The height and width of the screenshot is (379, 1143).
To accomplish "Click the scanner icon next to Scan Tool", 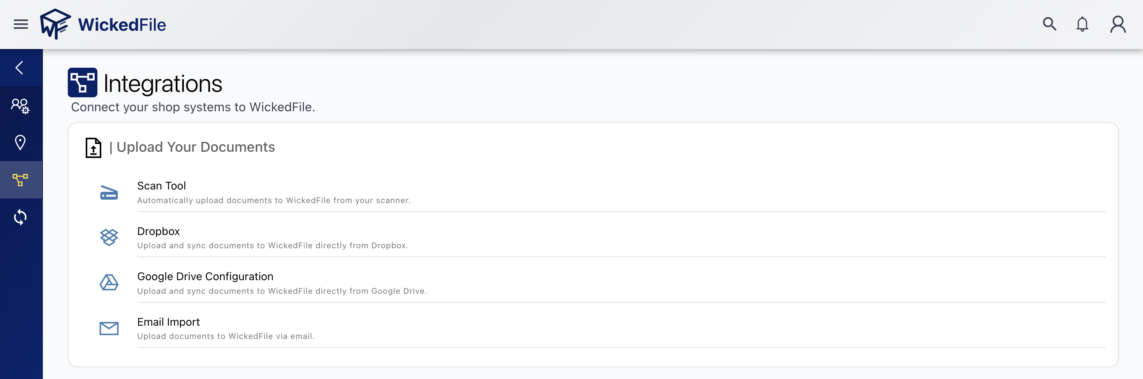I will coord(109,192).
